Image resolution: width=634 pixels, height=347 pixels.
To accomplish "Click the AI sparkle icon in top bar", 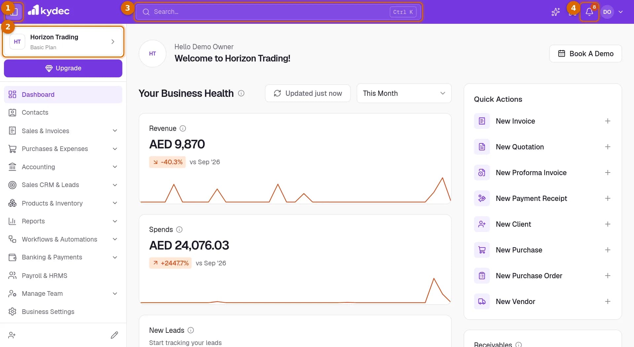I will [x=555, y=12].
